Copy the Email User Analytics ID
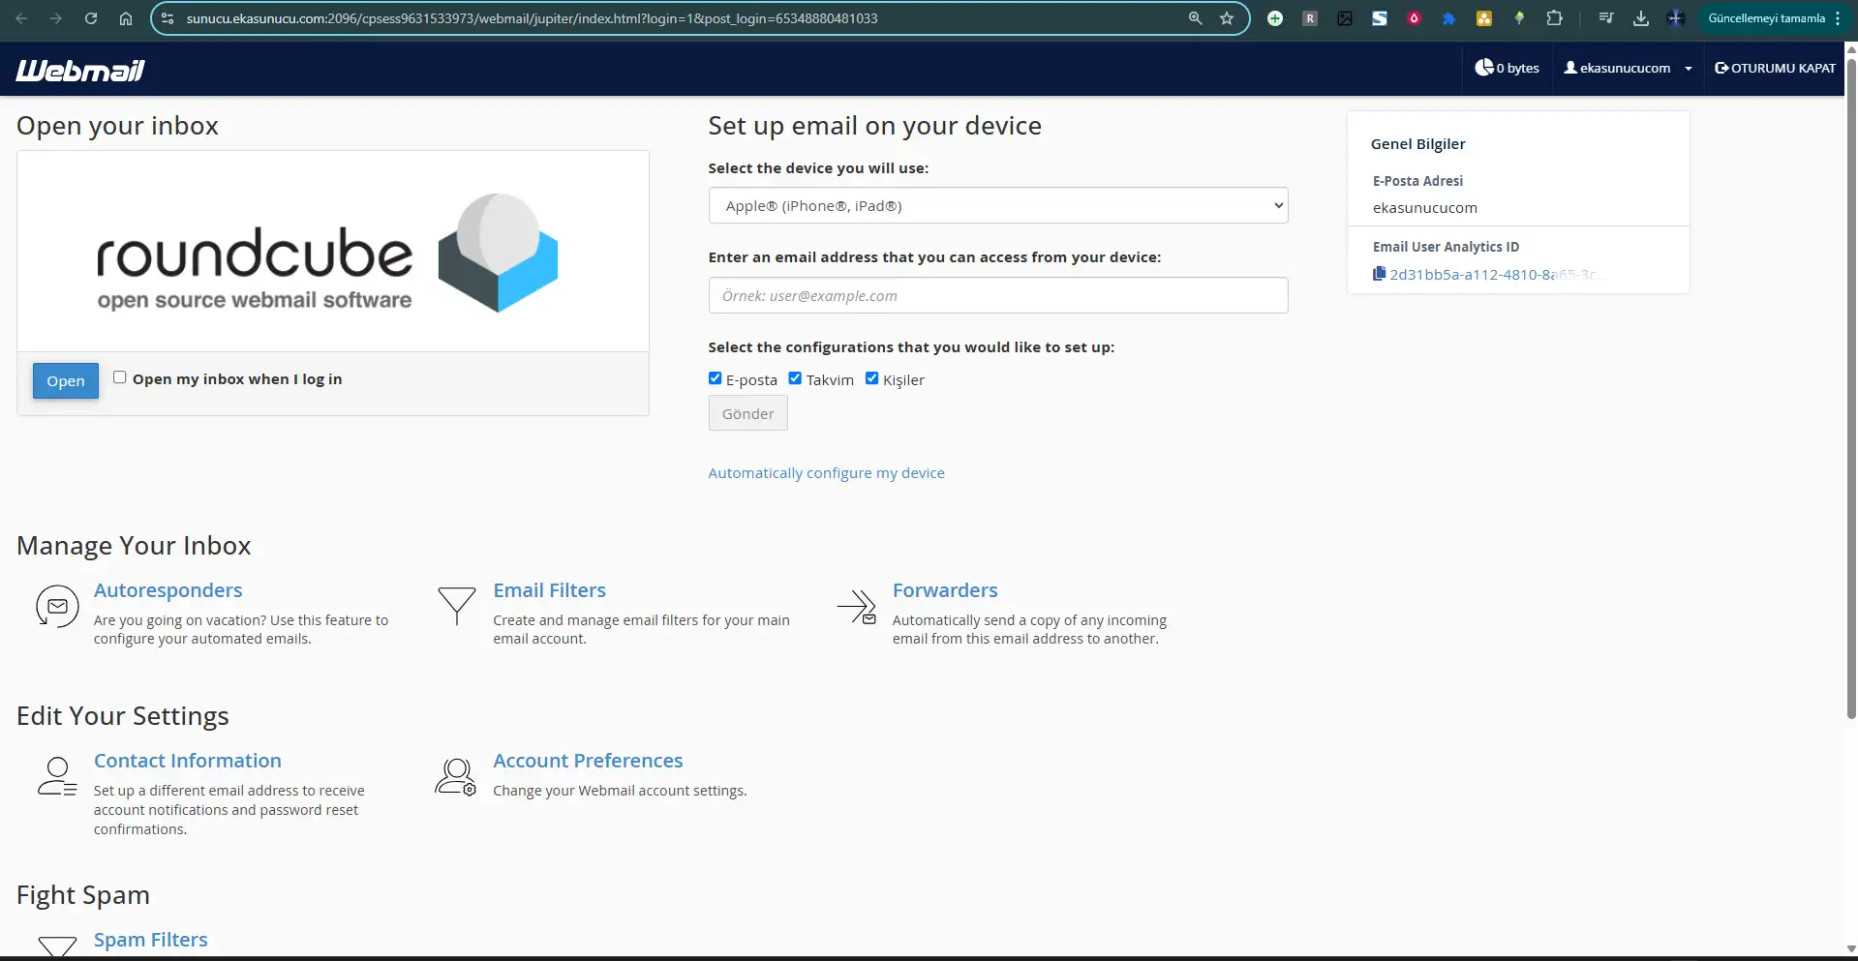Image resolution: width=1858 pixels, height=961 pixels. tap(1379, 274)
